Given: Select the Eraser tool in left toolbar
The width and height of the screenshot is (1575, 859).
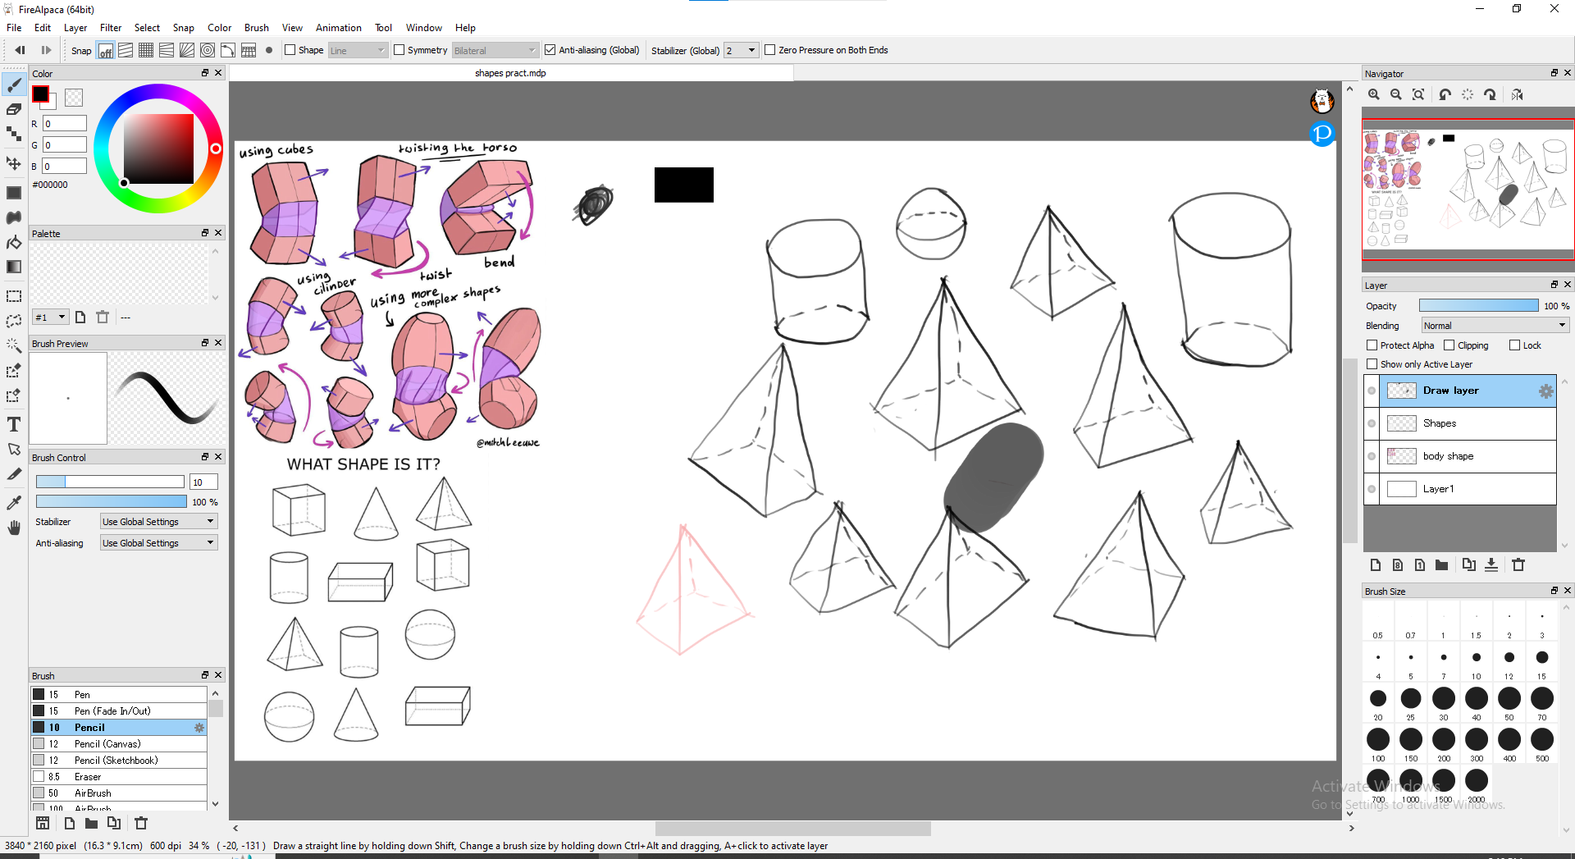Looking at the screenshot, I should 14,109.
